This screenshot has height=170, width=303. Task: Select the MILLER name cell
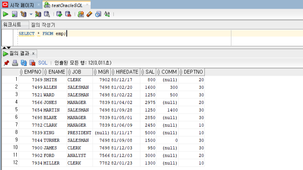pos(55,163)
